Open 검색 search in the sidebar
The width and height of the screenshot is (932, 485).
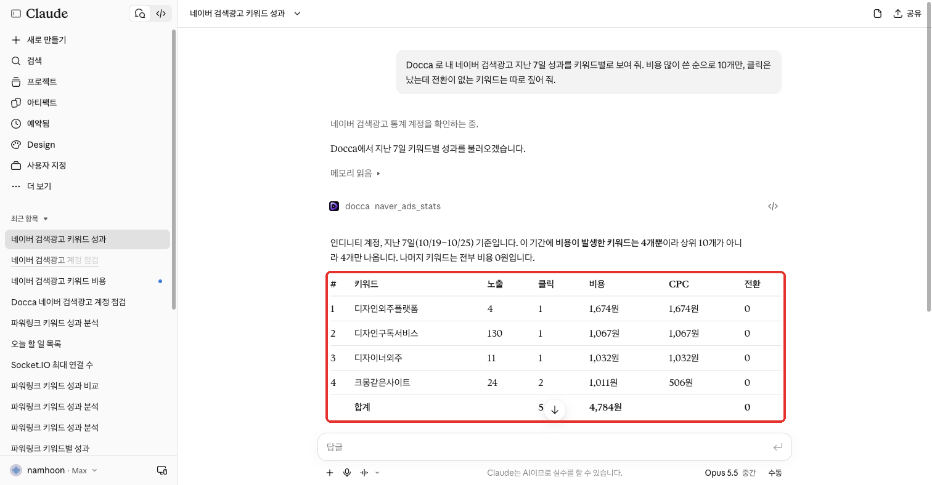point(88,61)
